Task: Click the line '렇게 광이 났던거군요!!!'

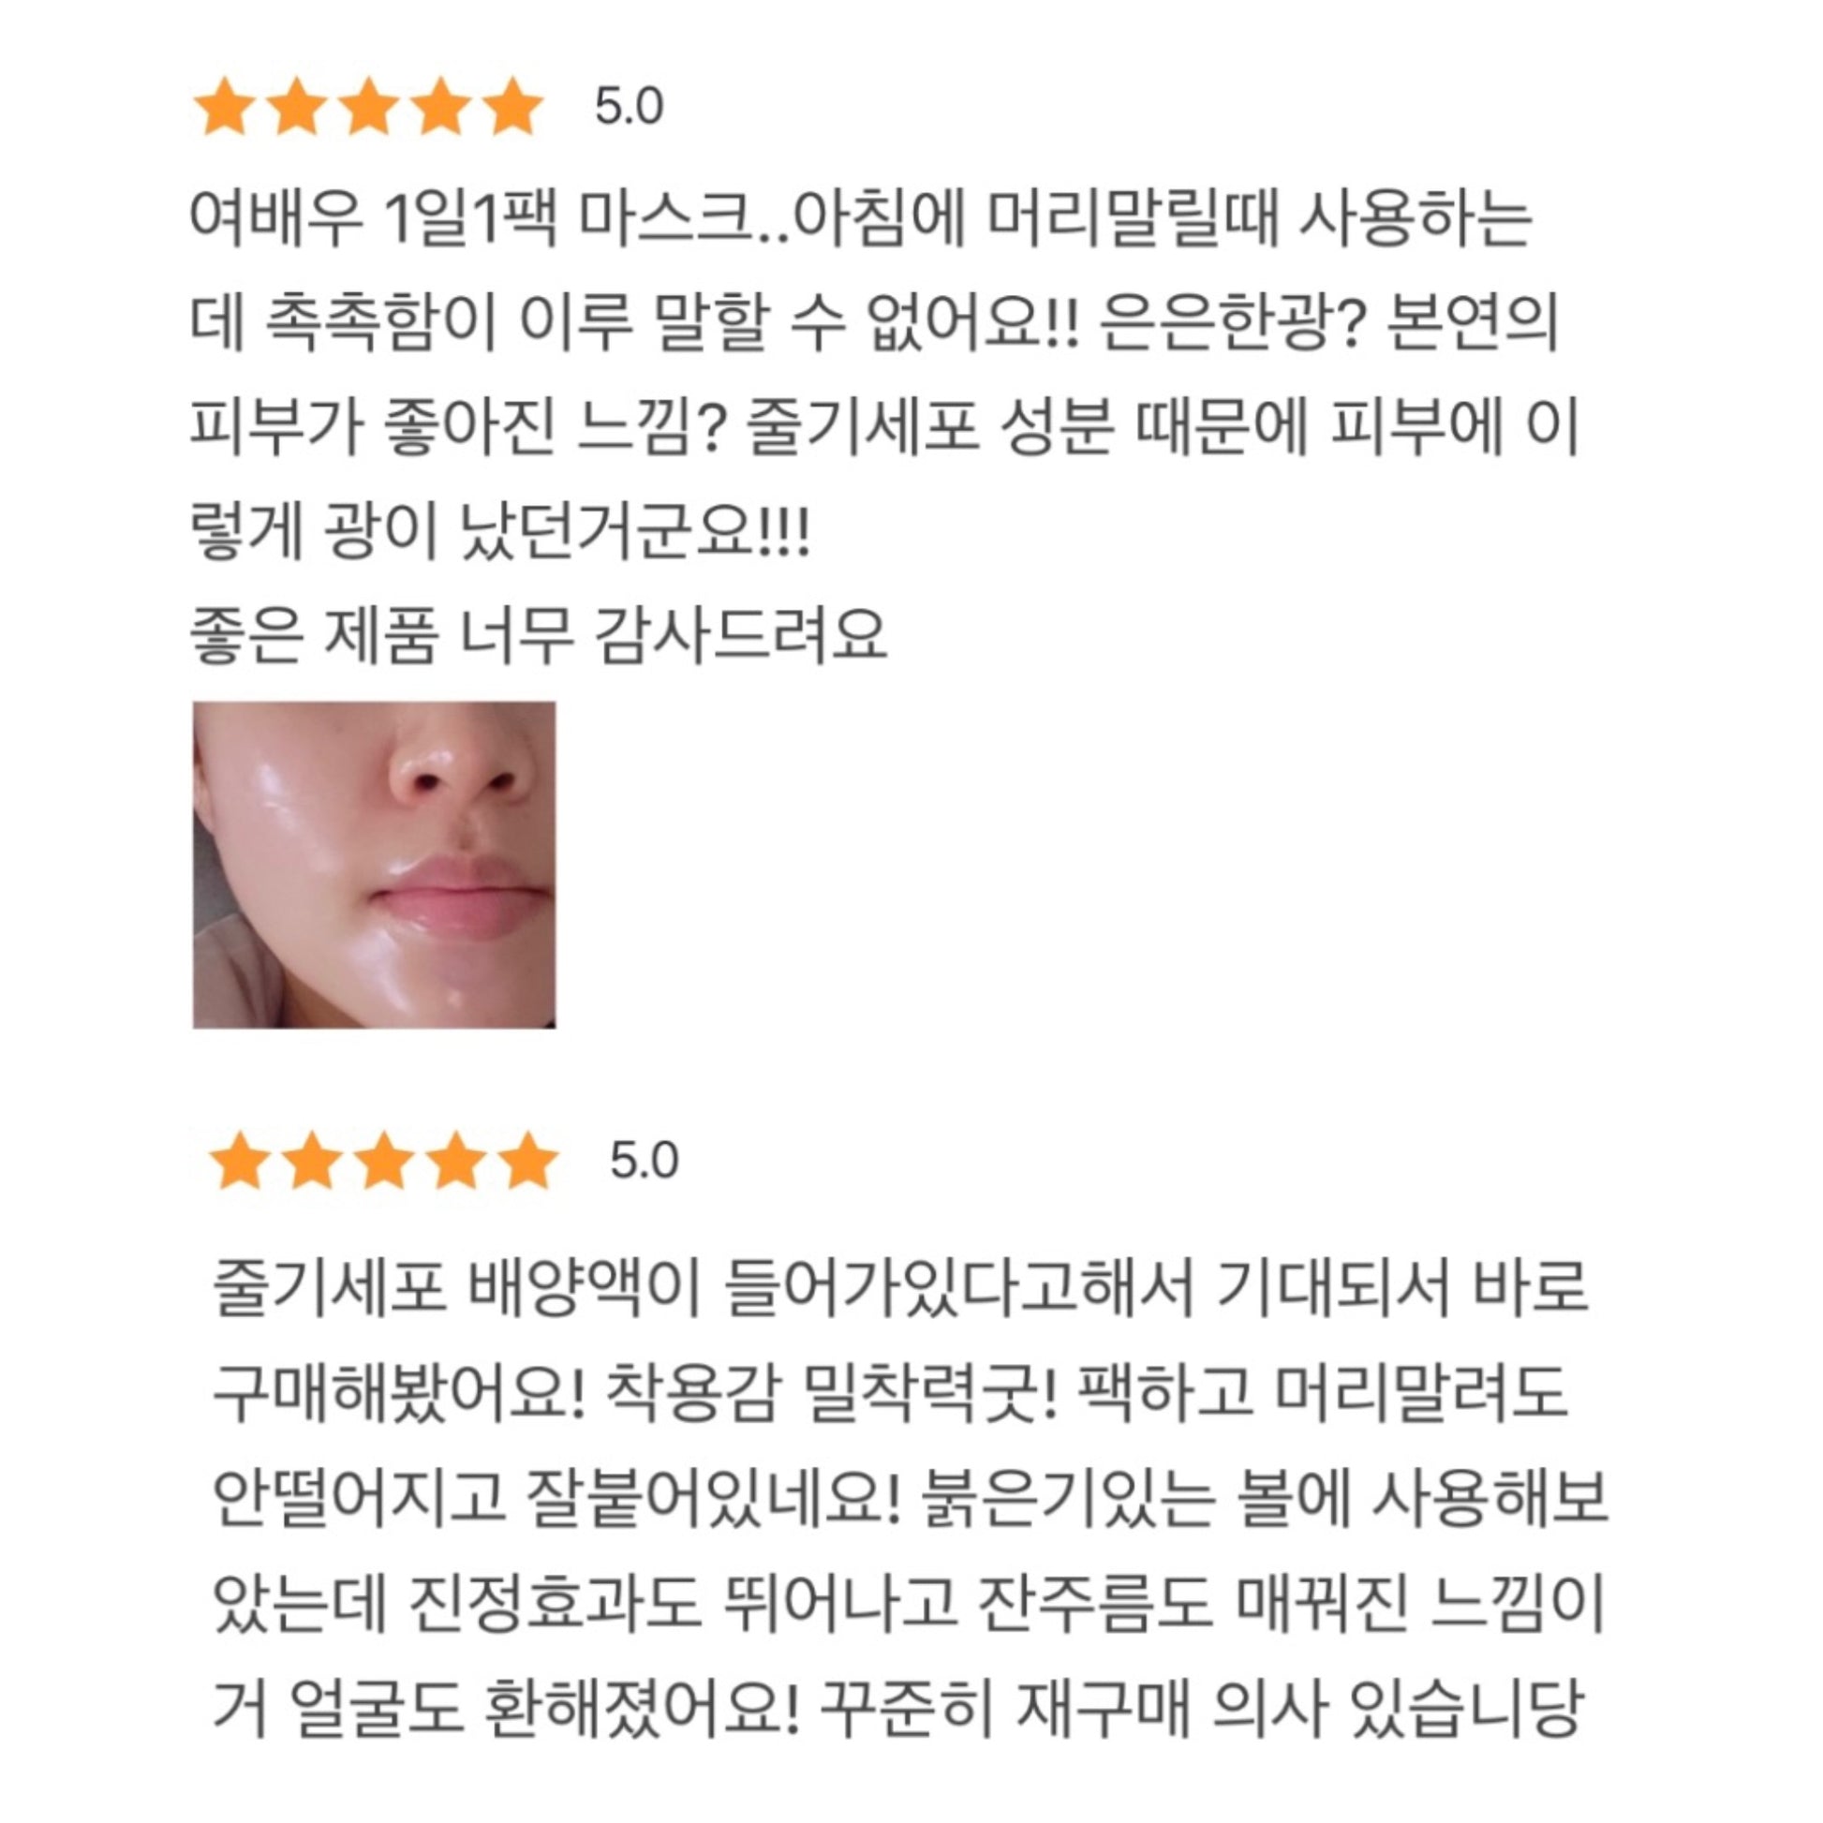Action: pyautogui.click(x=500, y=532)
